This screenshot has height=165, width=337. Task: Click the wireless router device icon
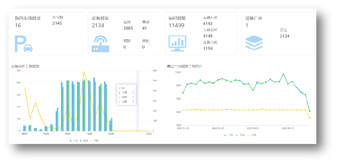[x=100, y=44]
